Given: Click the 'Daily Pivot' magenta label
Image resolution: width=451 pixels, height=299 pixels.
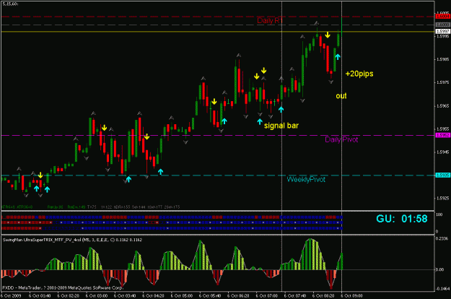Looking at the screenshot, I should click(341, 140).
